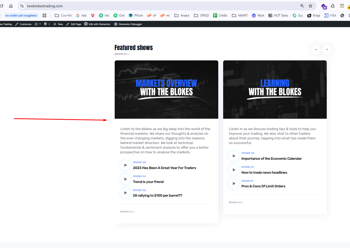Open the Learning With The Blokes thumbnail
The height and width of the screenshot is (248, 350).
[275, 90]
